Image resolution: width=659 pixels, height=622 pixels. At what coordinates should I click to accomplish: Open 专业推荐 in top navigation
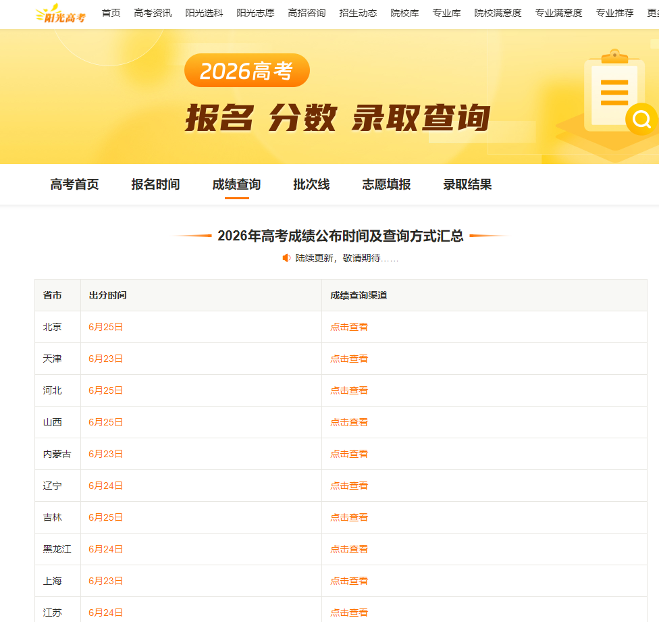click(x=614, y=13)
